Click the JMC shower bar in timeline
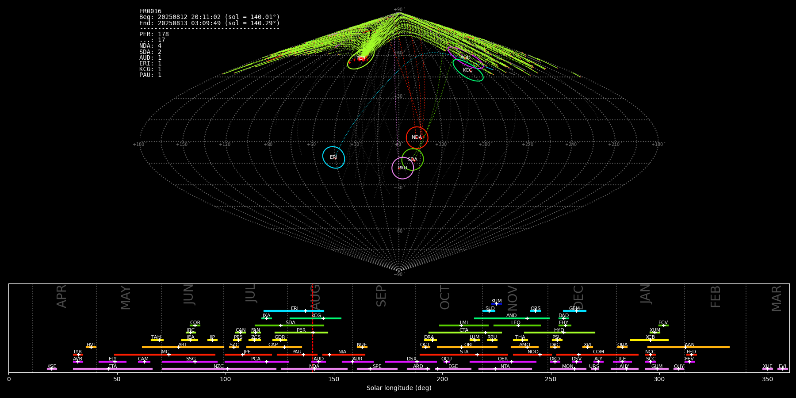This screenshot has height=398, width=796. click(165, 354)
